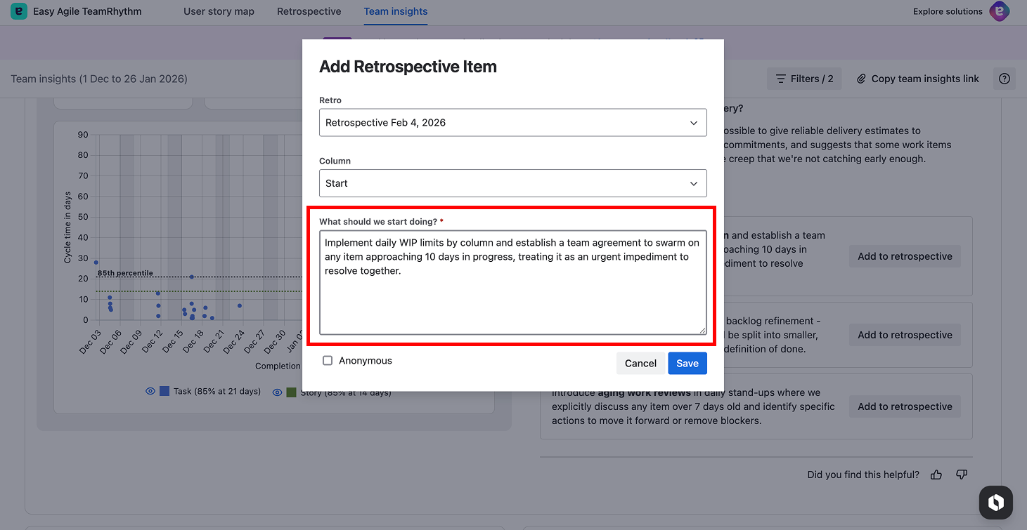Click the Explore solutions avatar icon
Screen dimensions: 1027x530
tap(999, 11)
